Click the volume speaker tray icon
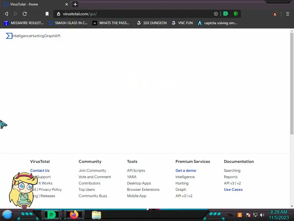This screenshot has height=221, width=294. 262,215
